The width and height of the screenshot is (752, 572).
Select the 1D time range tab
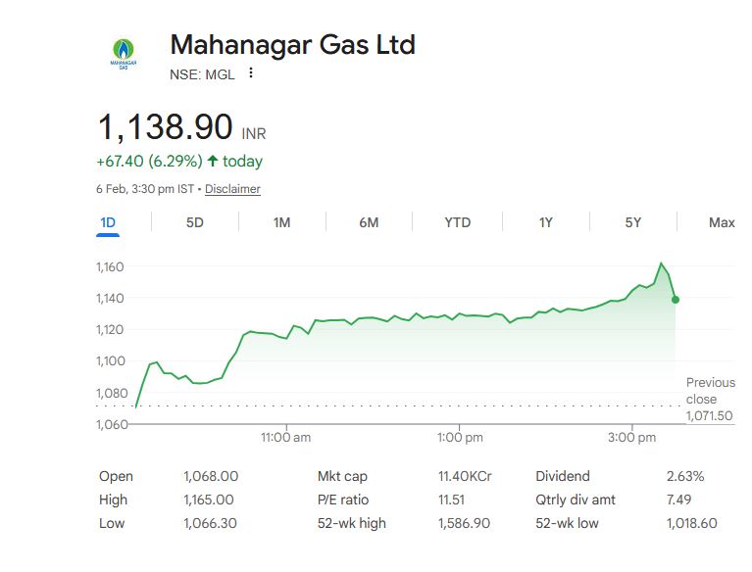(x=108, y=222)
